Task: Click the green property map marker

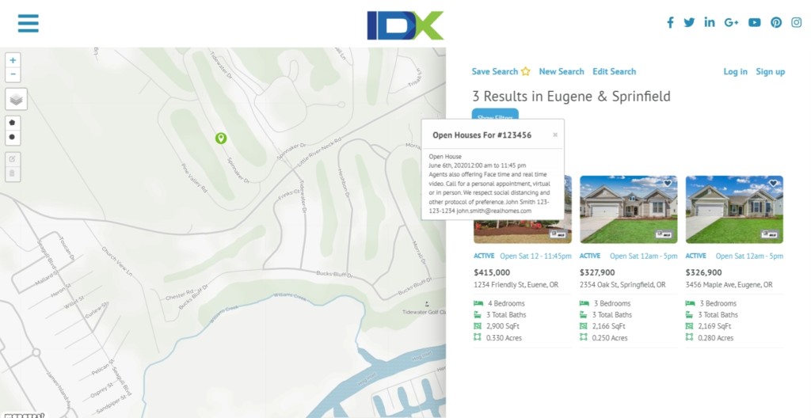Action: [221, 138]
